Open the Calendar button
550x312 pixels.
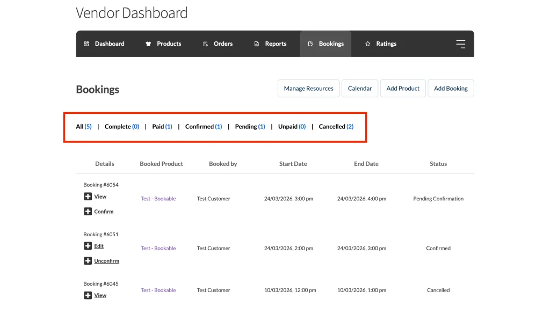click(360, 89)
